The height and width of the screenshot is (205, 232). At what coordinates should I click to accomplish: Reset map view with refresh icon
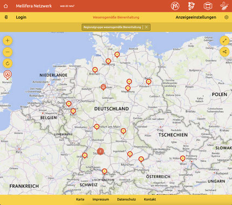(8, 63)
